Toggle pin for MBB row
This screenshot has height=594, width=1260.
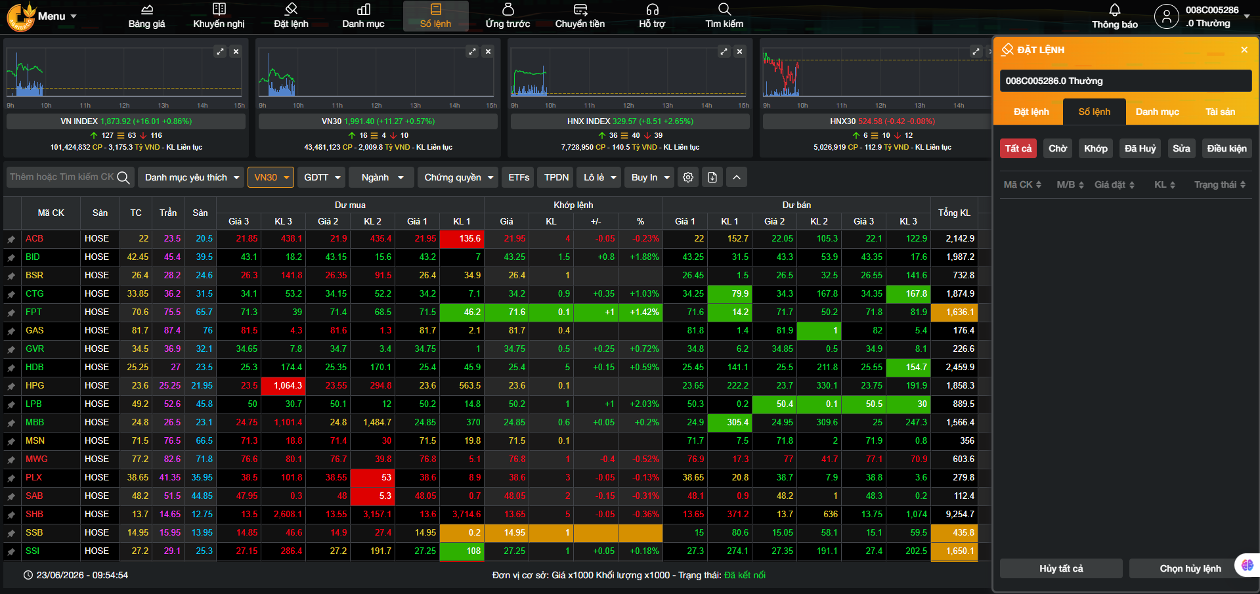[x=11, y=423]
